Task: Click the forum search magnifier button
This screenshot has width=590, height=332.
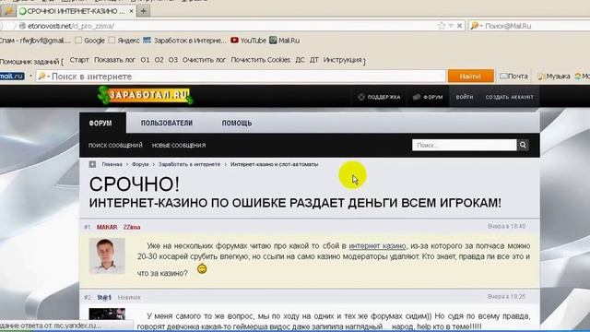Action: click(523, 145)
